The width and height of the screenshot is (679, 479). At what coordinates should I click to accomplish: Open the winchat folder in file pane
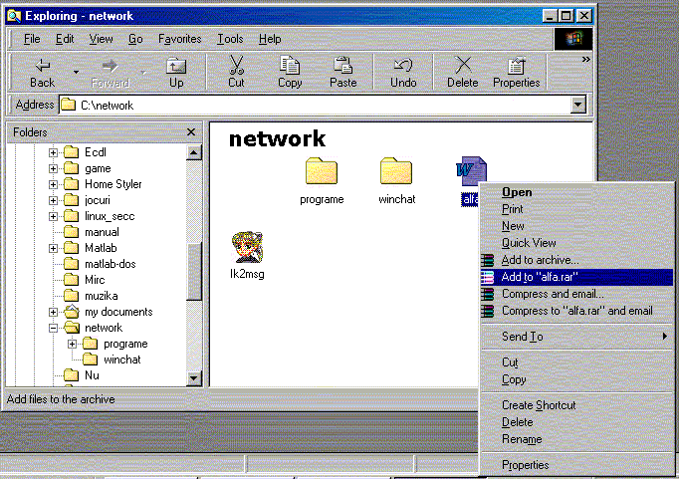click(x=395, y=173)
